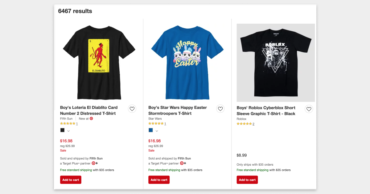Select black color swatch for Loteria shirt
Screen dimensions: 370x194
(x=63, y=130)
